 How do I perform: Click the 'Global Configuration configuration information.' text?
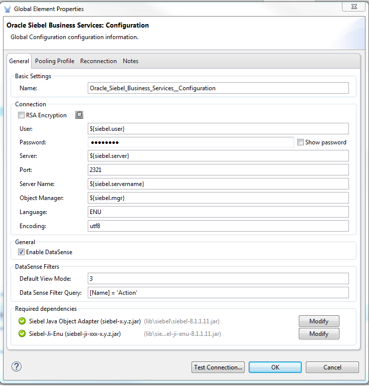pos(74,37)
